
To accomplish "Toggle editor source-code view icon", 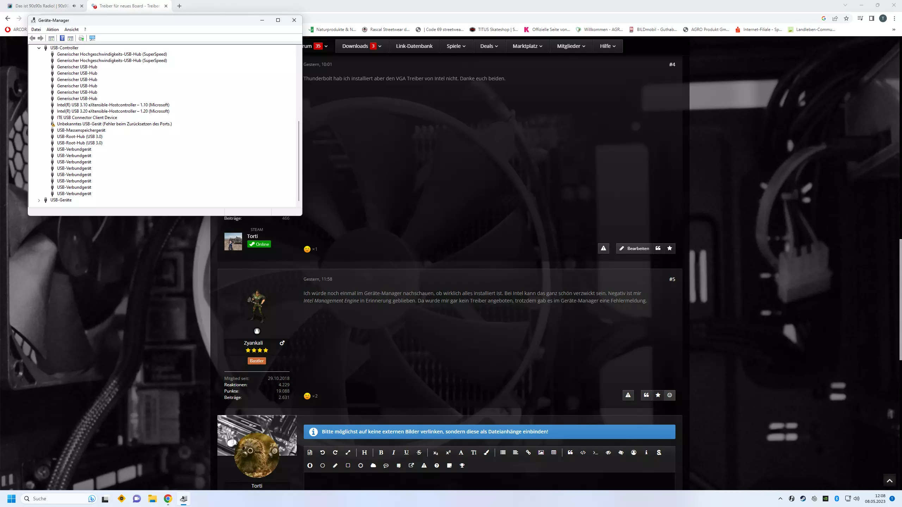I will (310, 452).
